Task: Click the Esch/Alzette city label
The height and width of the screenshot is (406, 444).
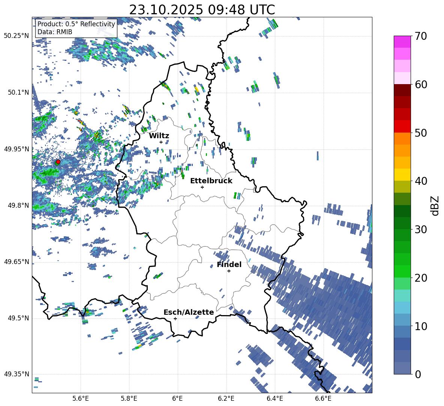Action: coord(189,312)
